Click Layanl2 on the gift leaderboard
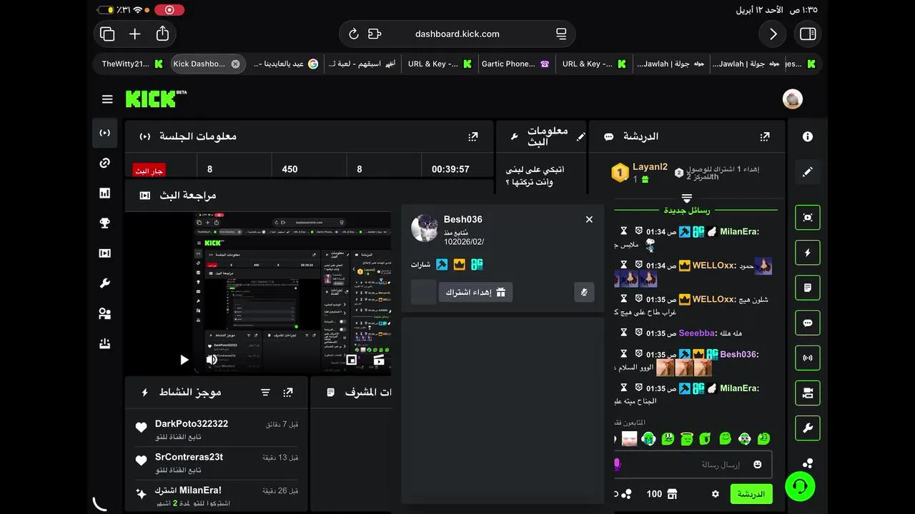 click(x=650, y=167)
